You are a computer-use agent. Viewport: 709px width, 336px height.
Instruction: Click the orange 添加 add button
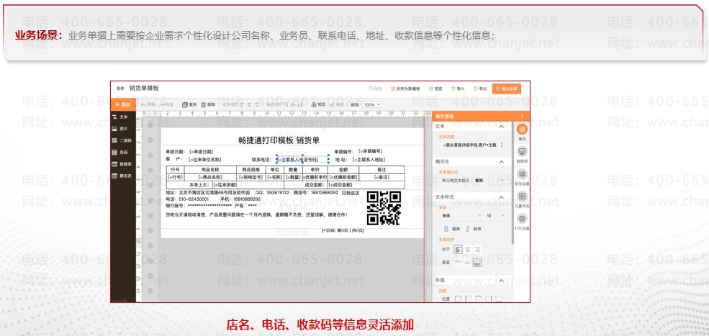click(x=122, y=104)
